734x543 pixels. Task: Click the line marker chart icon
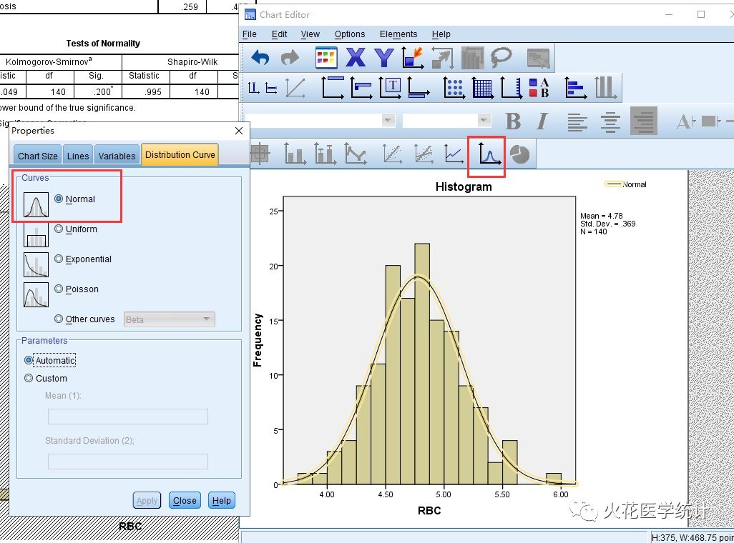pyautogui.click(x=454, y=154)
